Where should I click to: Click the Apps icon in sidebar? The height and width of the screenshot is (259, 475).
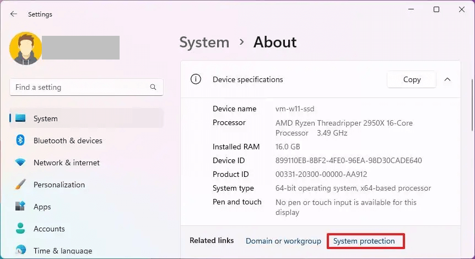click(x=20, y=207)
